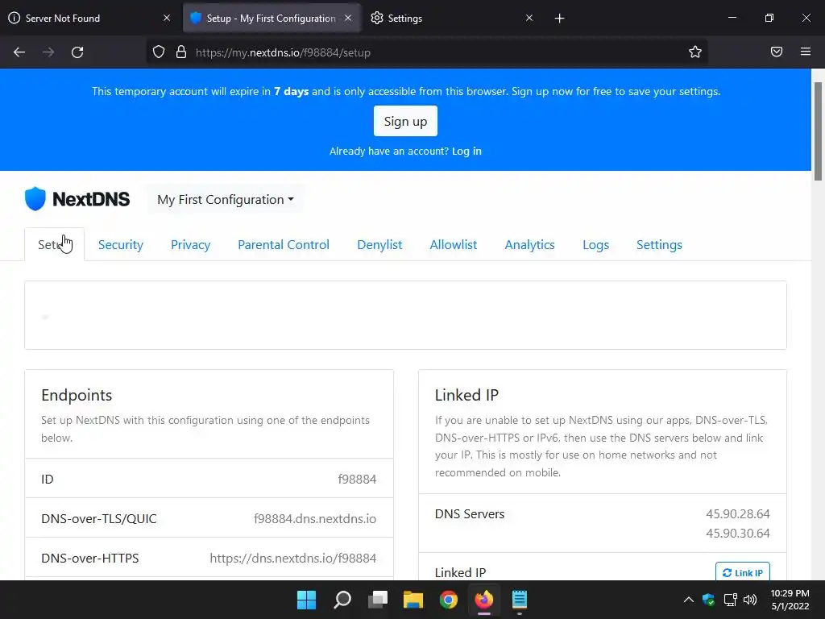Open the Logs tab
The width and height of the screenshot is (825, 619).
(x=595, y=245)
